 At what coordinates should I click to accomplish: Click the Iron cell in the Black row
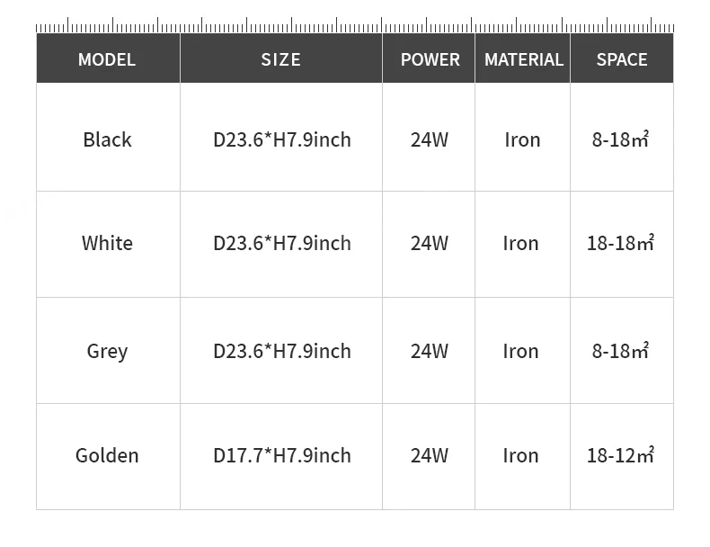[522, 138]
